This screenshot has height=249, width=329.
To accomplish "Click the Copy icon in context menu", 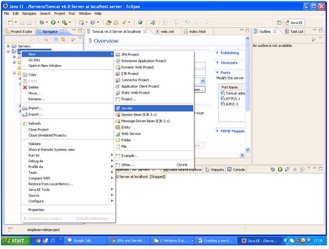I will click(x=25, y=75).
